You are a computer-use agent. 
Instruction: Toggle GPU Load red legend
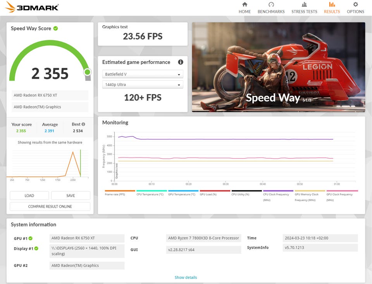click(x=215, y=193)
